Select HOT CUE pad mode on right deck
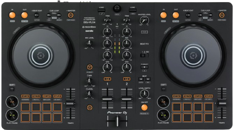233x130 pixels. click(177, 96)
